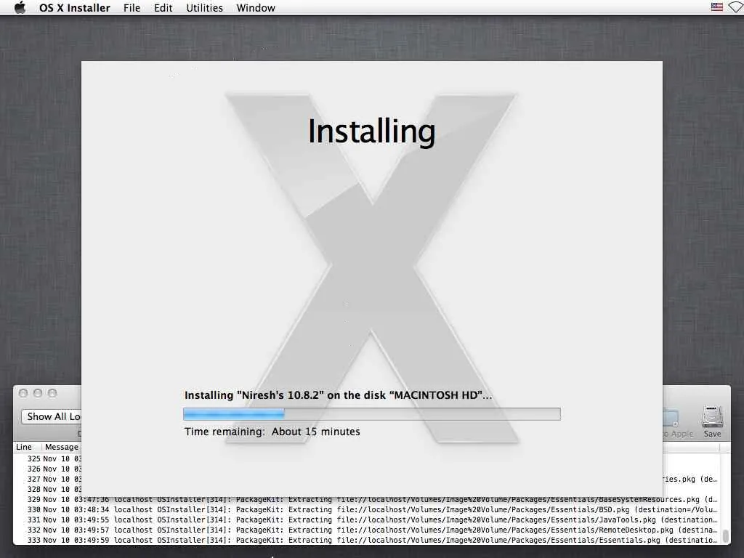Zoom the installer log window
744x558 pixels.
52,393
